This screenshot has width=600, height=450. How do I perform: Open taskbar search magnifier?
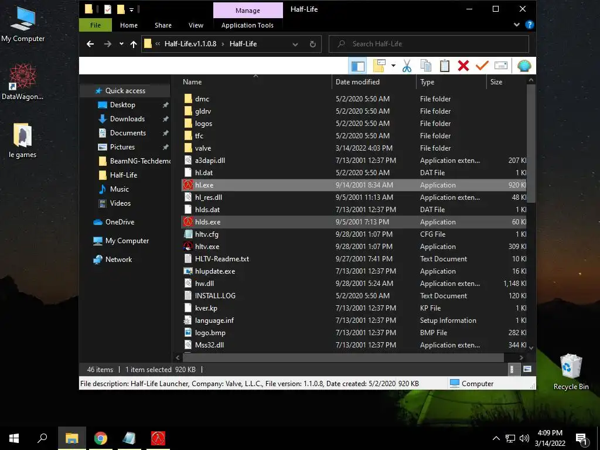coord(42,438)
